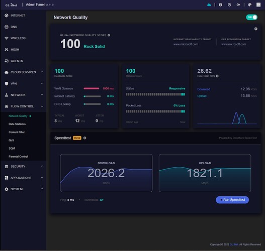Open Network Quality settings gear

click(256, 29)
